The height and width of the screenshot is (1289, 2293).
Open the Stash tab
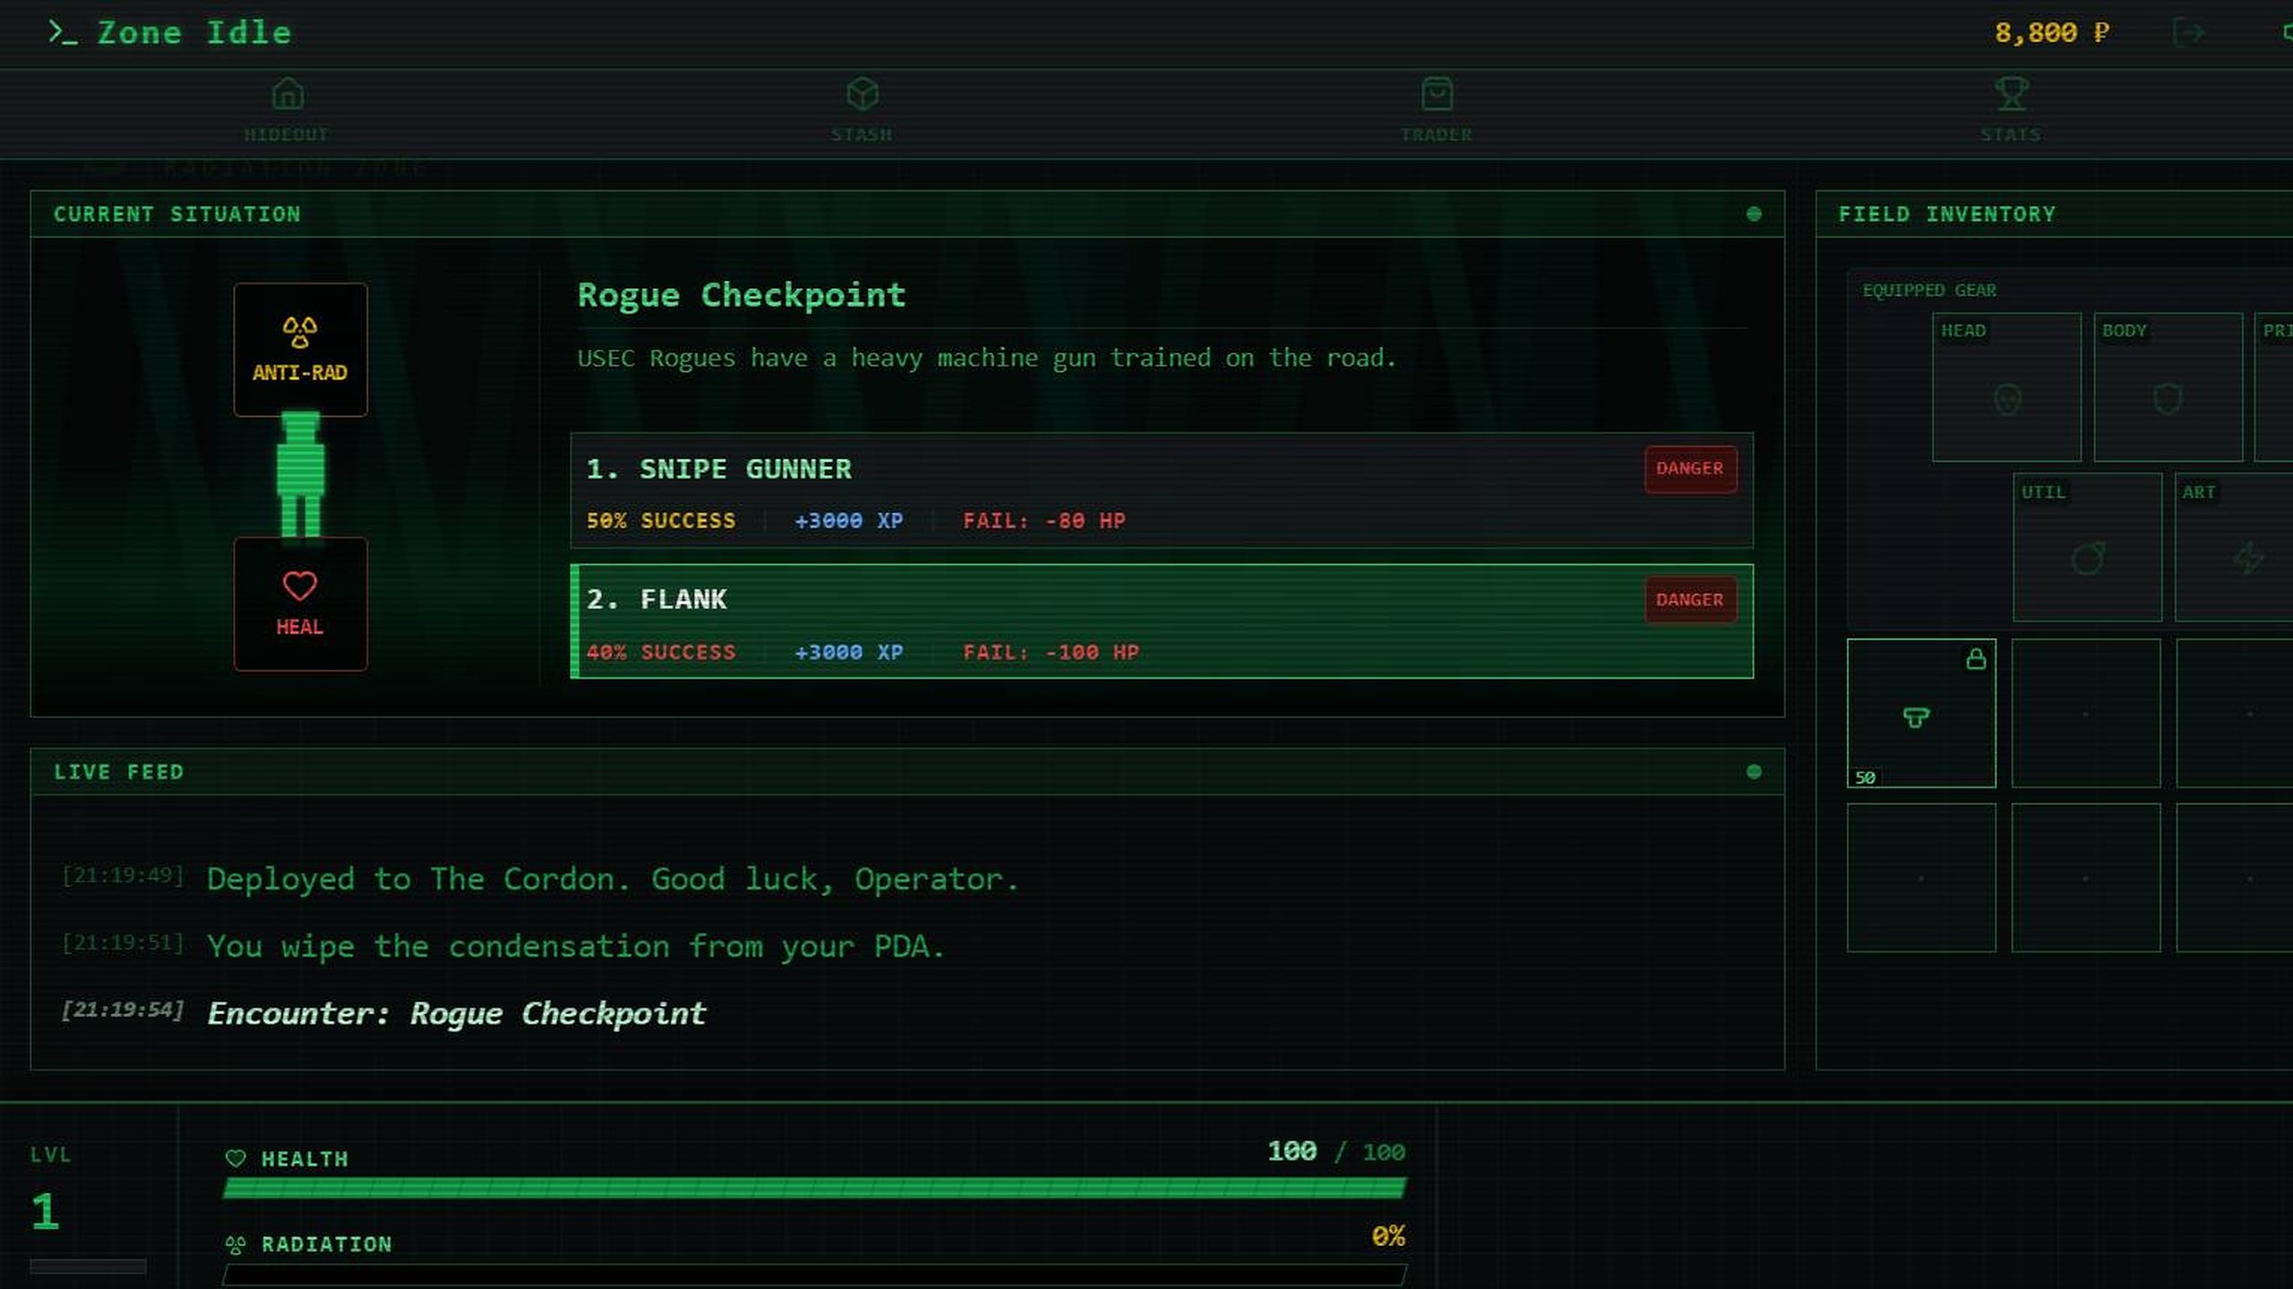(862, 111)
